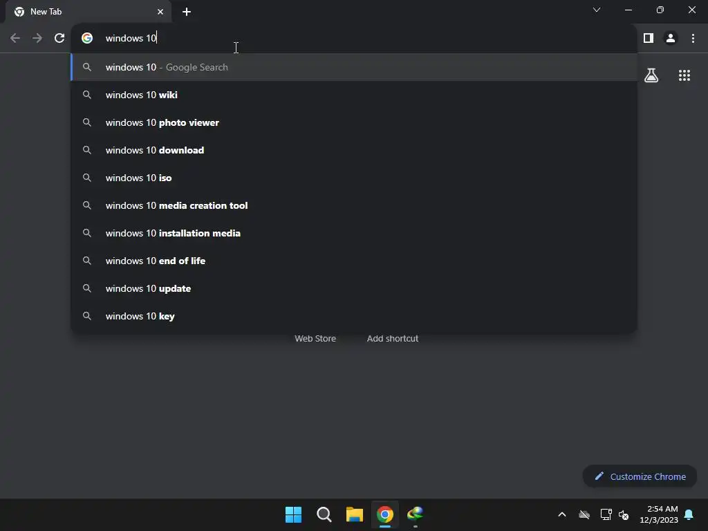The width and height of the screenshot is (708, 531).
Task: Choose suggestion "windows 10 iso"
Action: (x=355, y=178)
